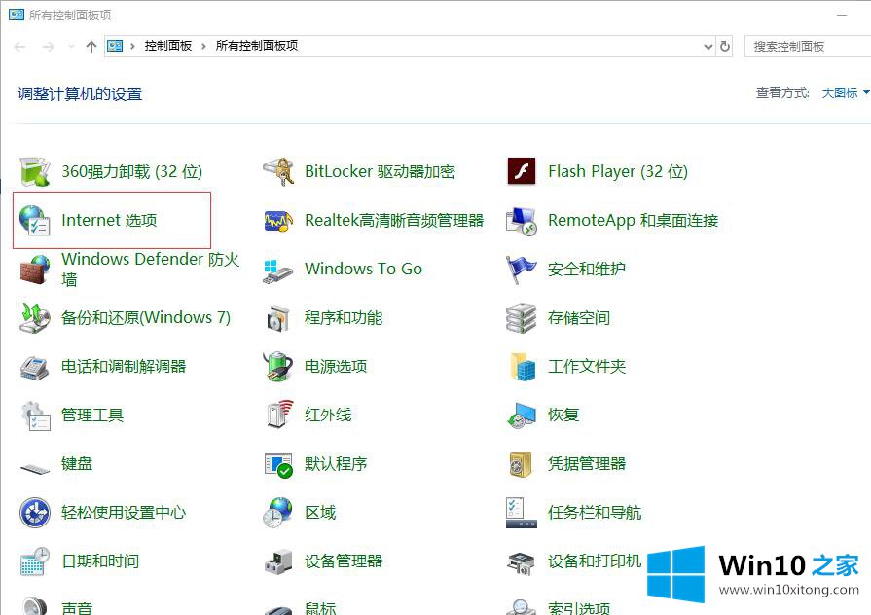Expand chevron before 控制面板 in breadcrumb
This screenshot has height=615, width=871.
pos(132,46)
